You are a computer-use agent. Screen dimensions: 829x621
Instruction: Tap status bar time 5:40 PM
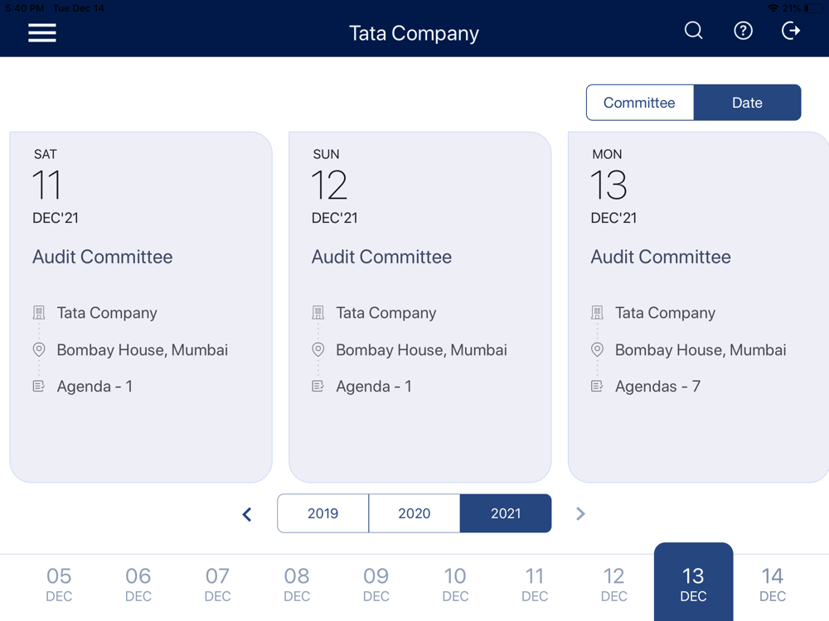click(25, 8)
